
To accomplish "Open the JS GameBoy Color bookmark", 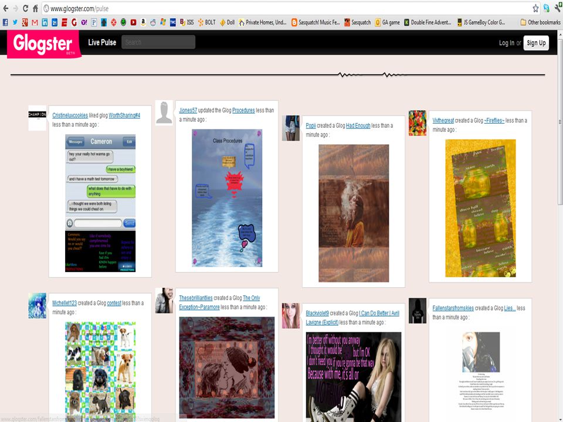I will click(481, 22).
